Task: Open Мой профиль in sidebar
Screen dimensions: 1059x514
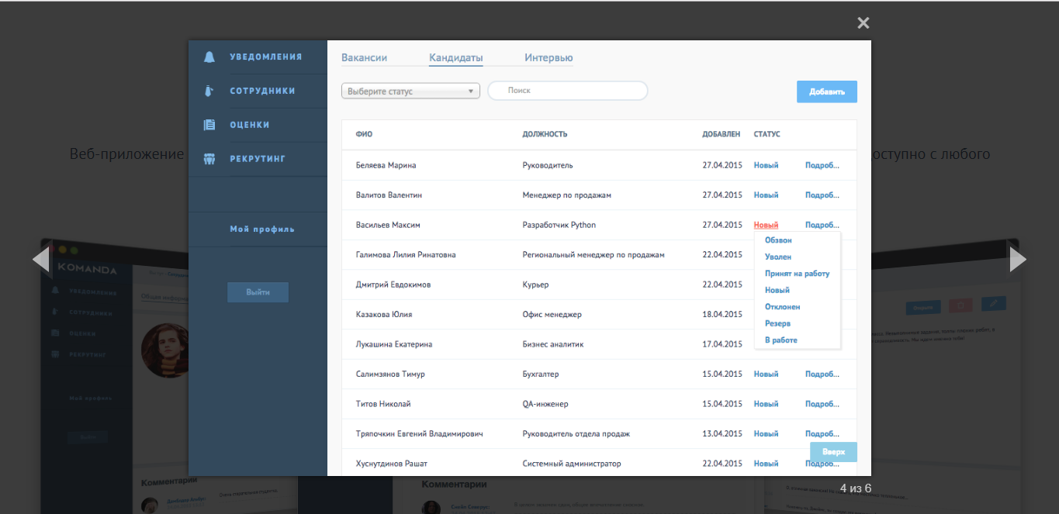Action: tap(262, 229)
